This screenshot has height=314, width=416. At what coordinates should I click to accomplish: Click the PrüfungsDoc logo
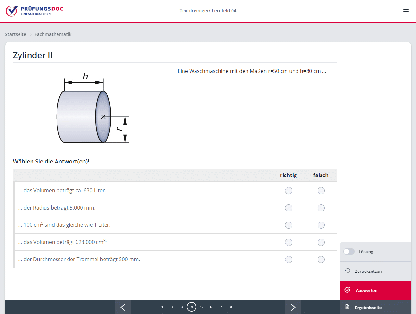(x=34, y=11)
